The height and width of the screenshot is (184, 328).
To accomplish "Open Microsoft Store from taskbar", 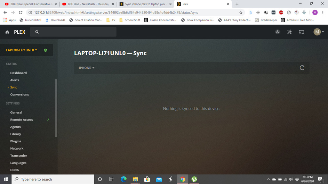I will 147,179.
